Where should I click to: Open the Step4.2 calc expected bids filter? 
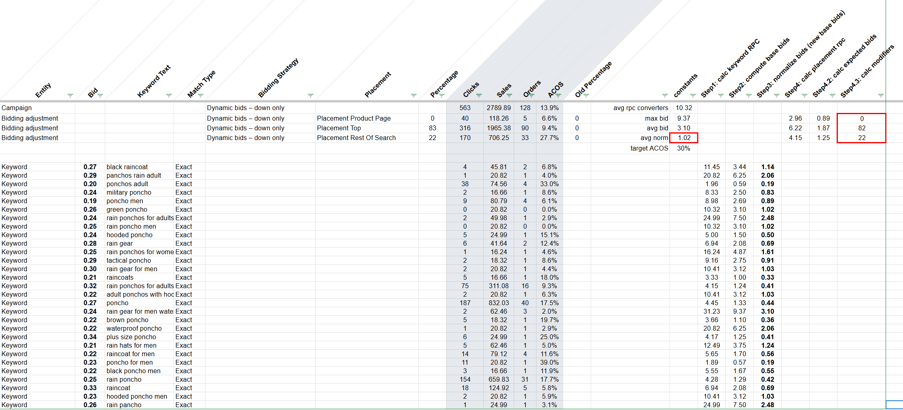pyautogui.click(x=832, y=96)
